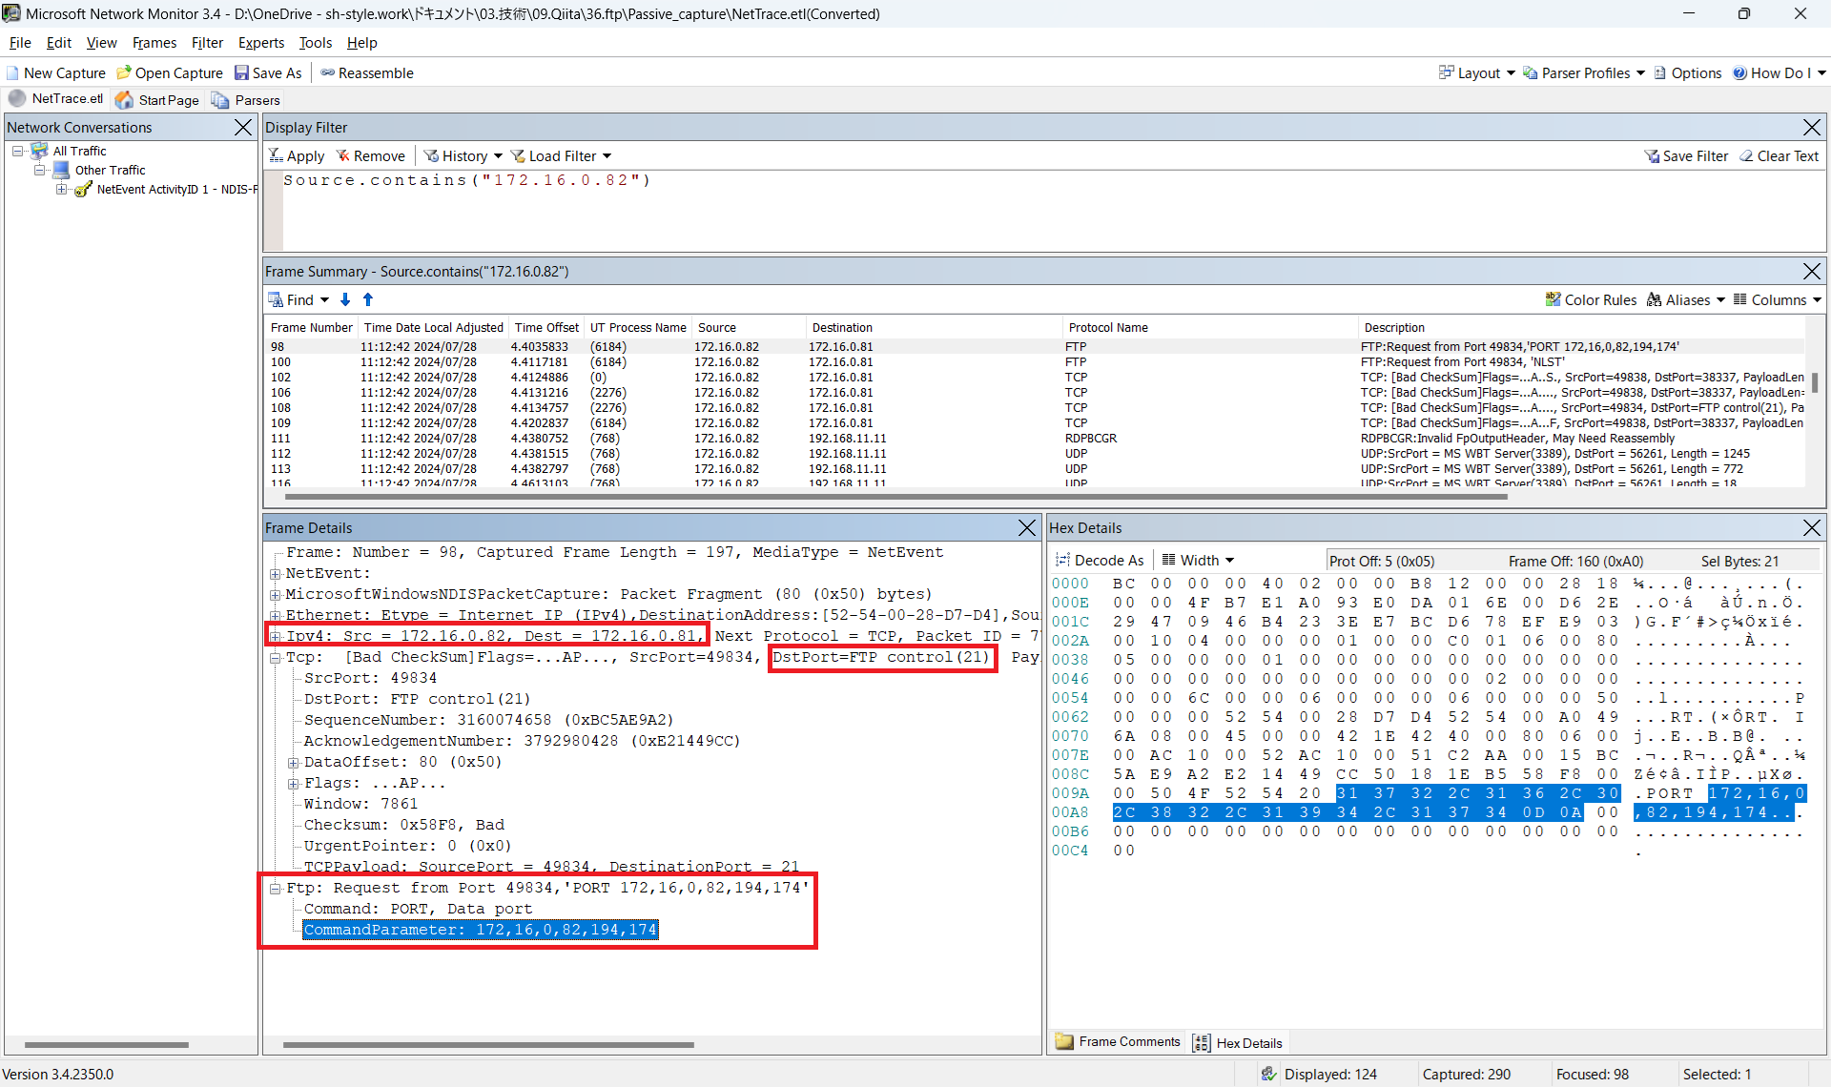Expand the NetEvent node in Frame Details
1831x1087 pixels.
coord(276,574)
